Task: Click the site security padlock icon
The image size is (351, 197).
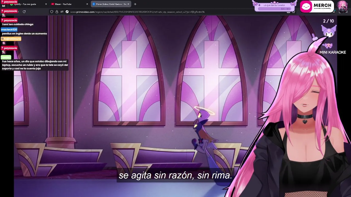Action: (57, 12)
